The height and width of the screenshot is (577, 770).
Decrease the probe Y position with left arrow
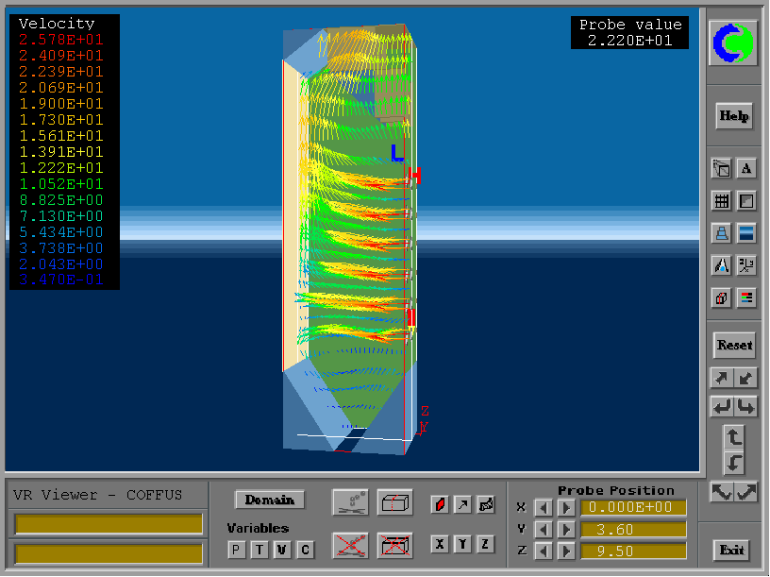[x=544, y=530]
